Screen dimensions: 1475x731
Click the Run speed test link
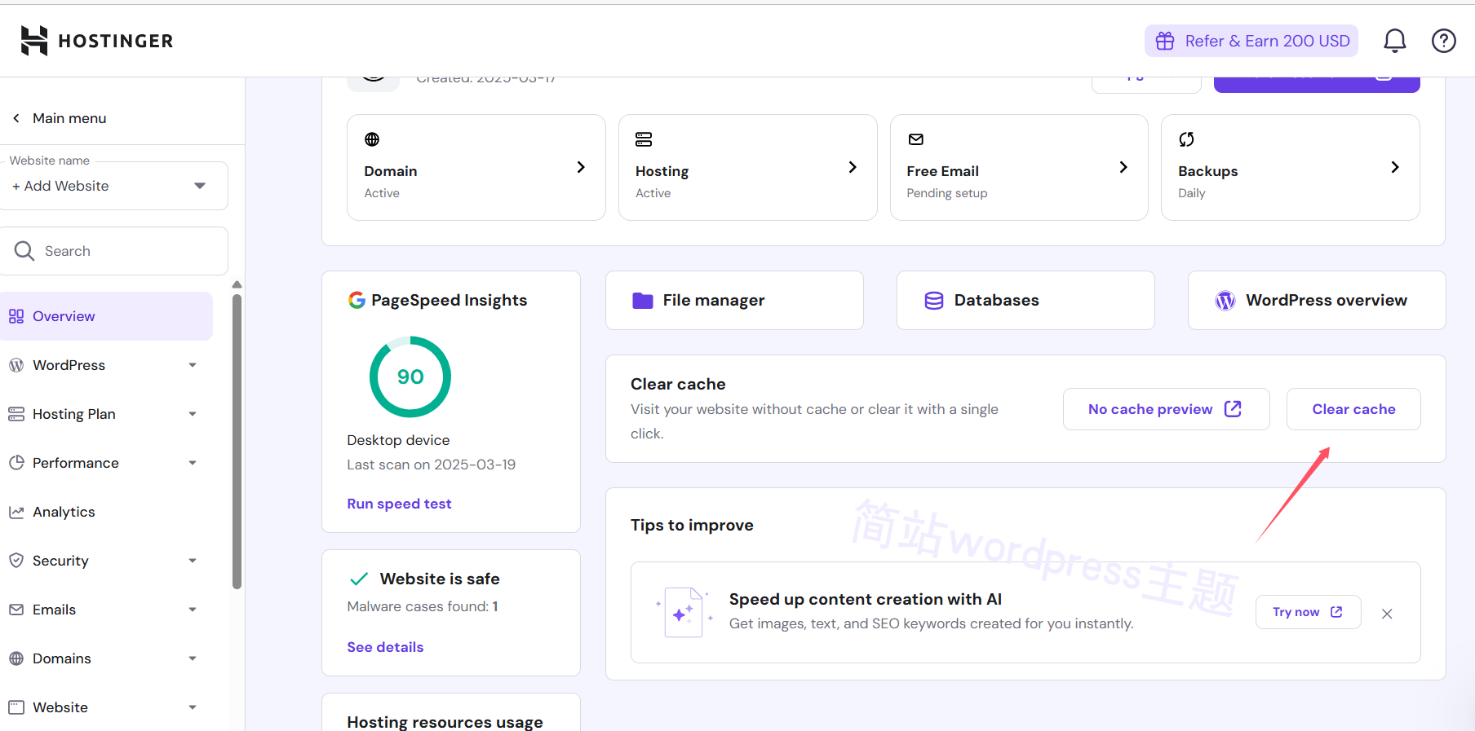point(399,504)
